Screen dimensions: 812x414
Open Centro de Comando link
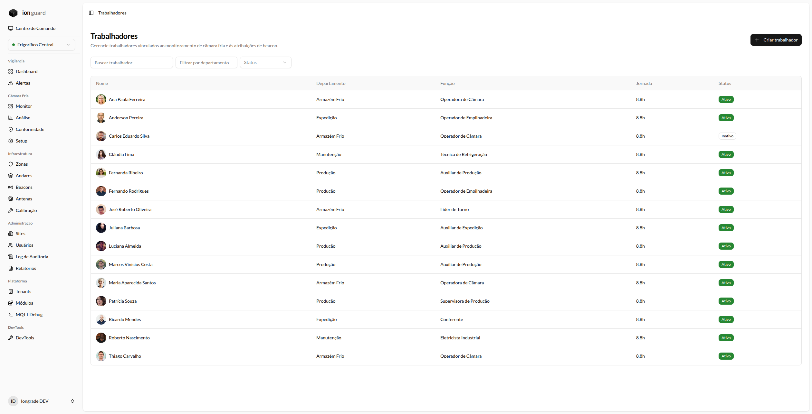(35, 28)
